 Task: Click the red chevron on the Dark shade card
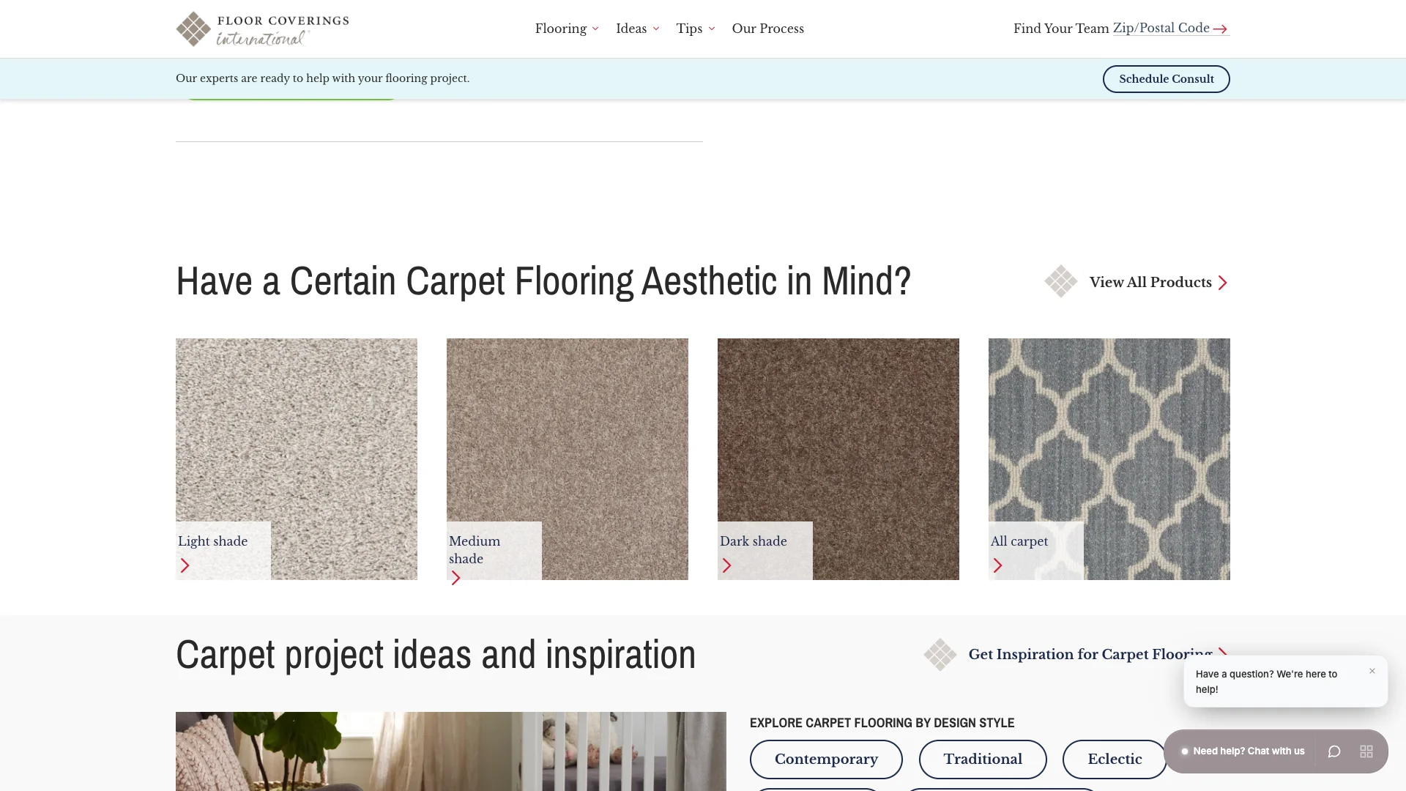[x=727, y=565]
